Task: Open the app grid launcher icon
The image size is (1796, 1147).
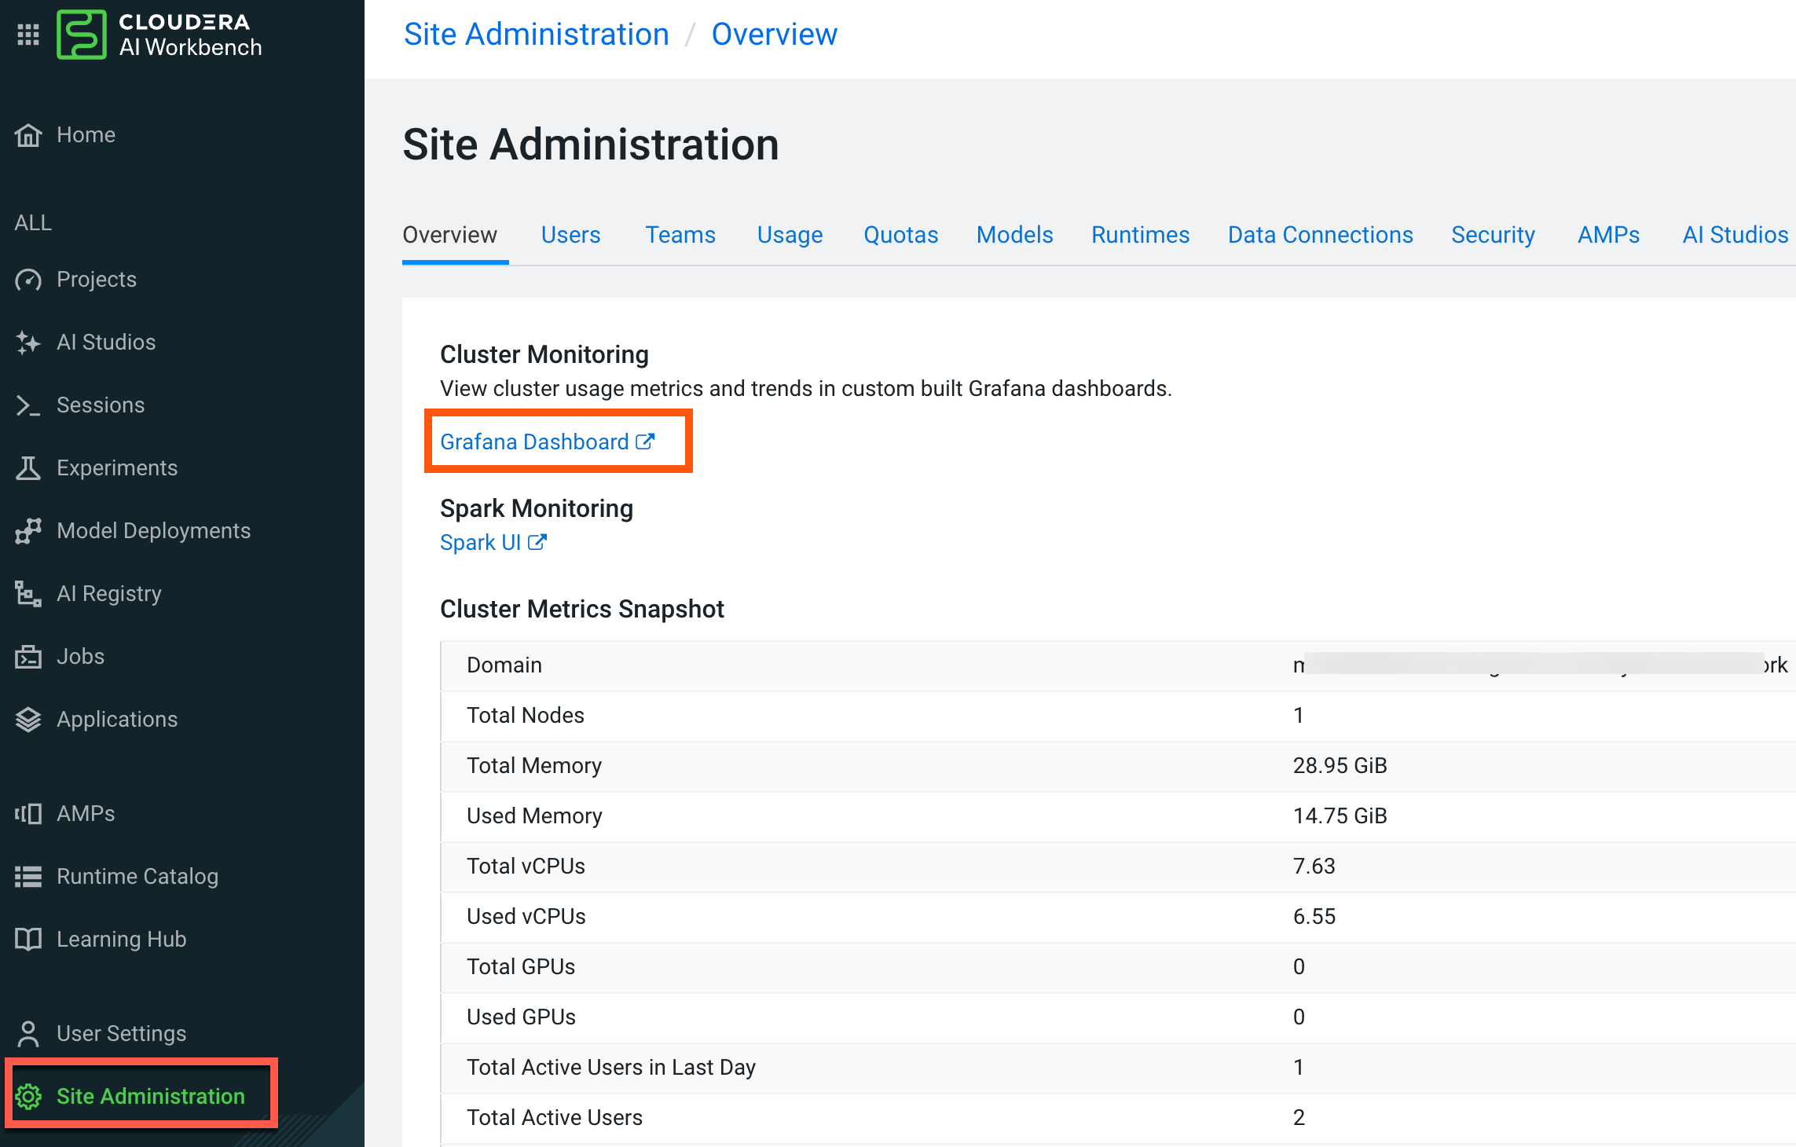Action: click(x=28, y=35)
